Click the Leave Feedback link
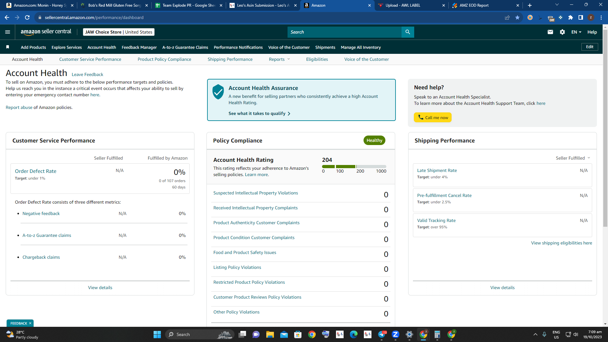Image resolution: width=608 pixels, height=342 pixels. coord(87,74)
